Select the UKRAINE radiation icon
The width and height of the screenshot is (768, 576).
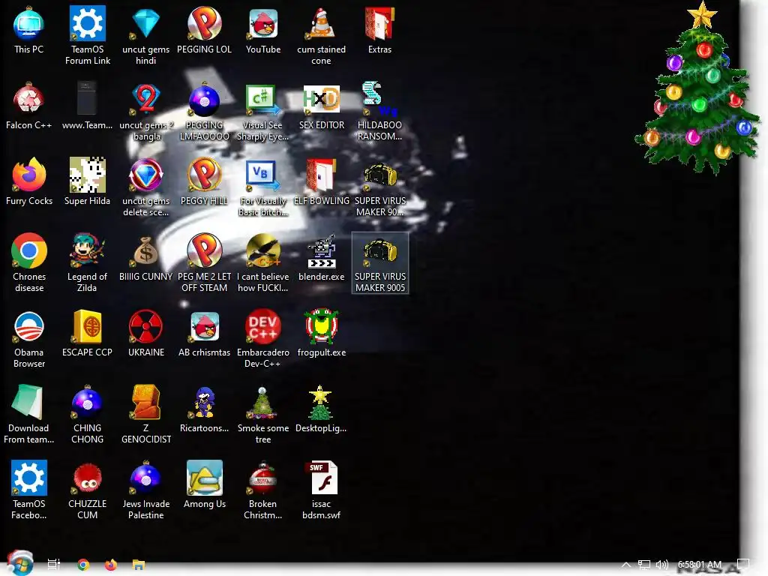tap(146, 334)
